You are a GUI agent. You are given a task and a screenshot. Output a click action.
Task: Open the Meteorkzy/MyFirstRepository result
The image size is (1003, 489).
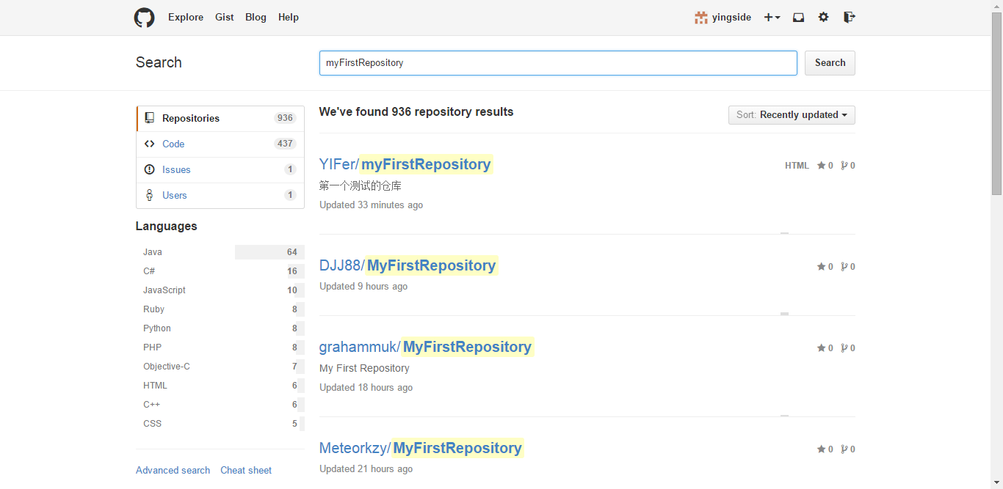click(x=421, y=448)
